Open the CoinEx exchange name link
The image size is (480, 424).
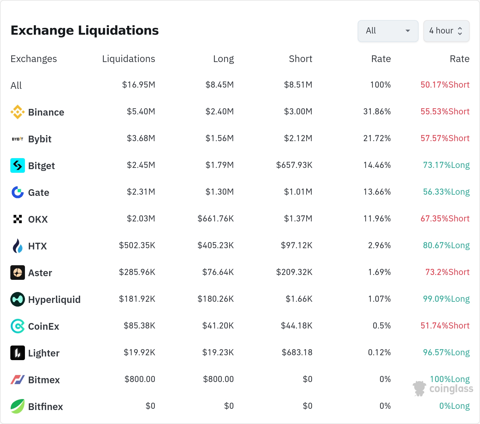pos(43,326)
